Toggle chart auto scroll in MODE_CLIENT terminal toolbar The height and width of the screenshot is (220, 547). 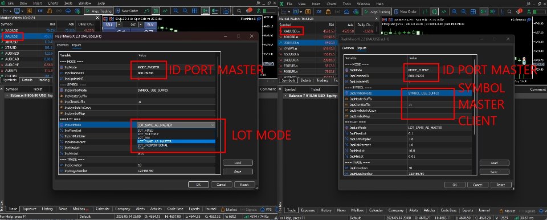tap(484, 11)
